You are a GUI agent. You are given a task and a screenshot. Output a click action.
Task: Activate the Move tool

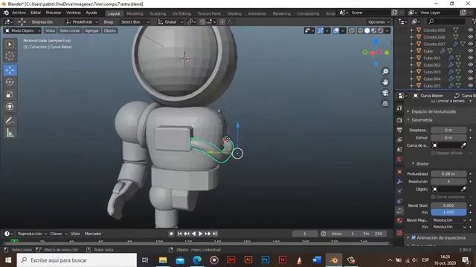[10, 70]
